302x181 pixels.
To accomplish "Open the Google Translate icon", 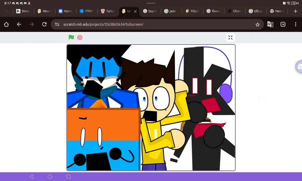I will pos(270,24).
